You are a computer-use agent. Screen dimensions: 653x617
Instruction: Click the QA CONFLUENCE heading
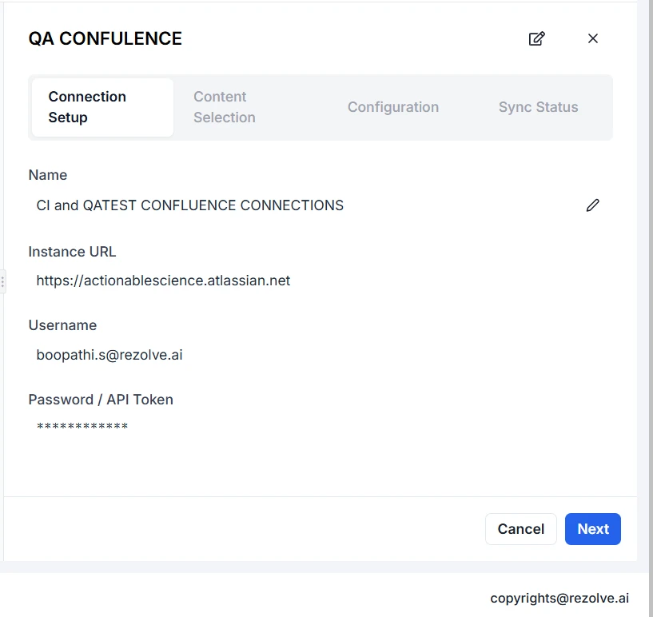(105, 38)
